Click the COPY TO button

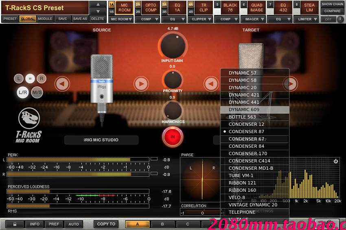click(106, 224)
